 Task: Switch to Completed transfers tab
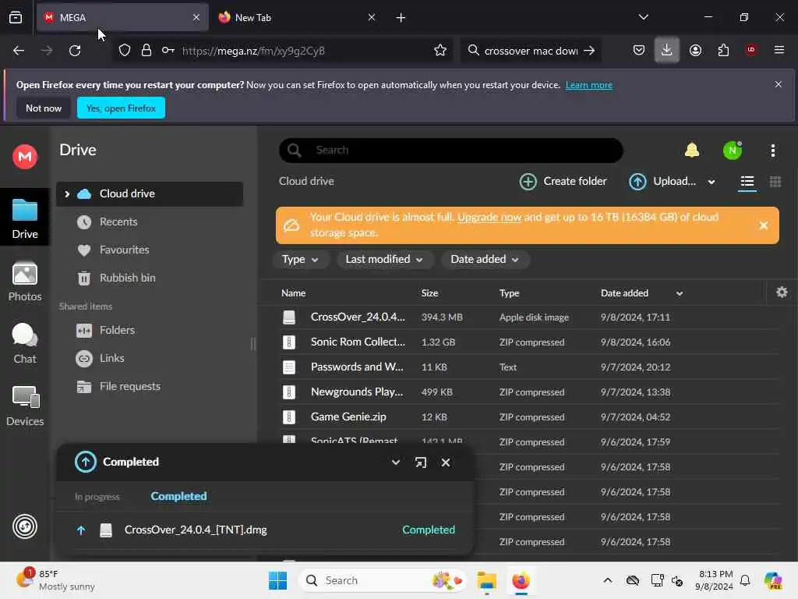(x=178, y=496)
